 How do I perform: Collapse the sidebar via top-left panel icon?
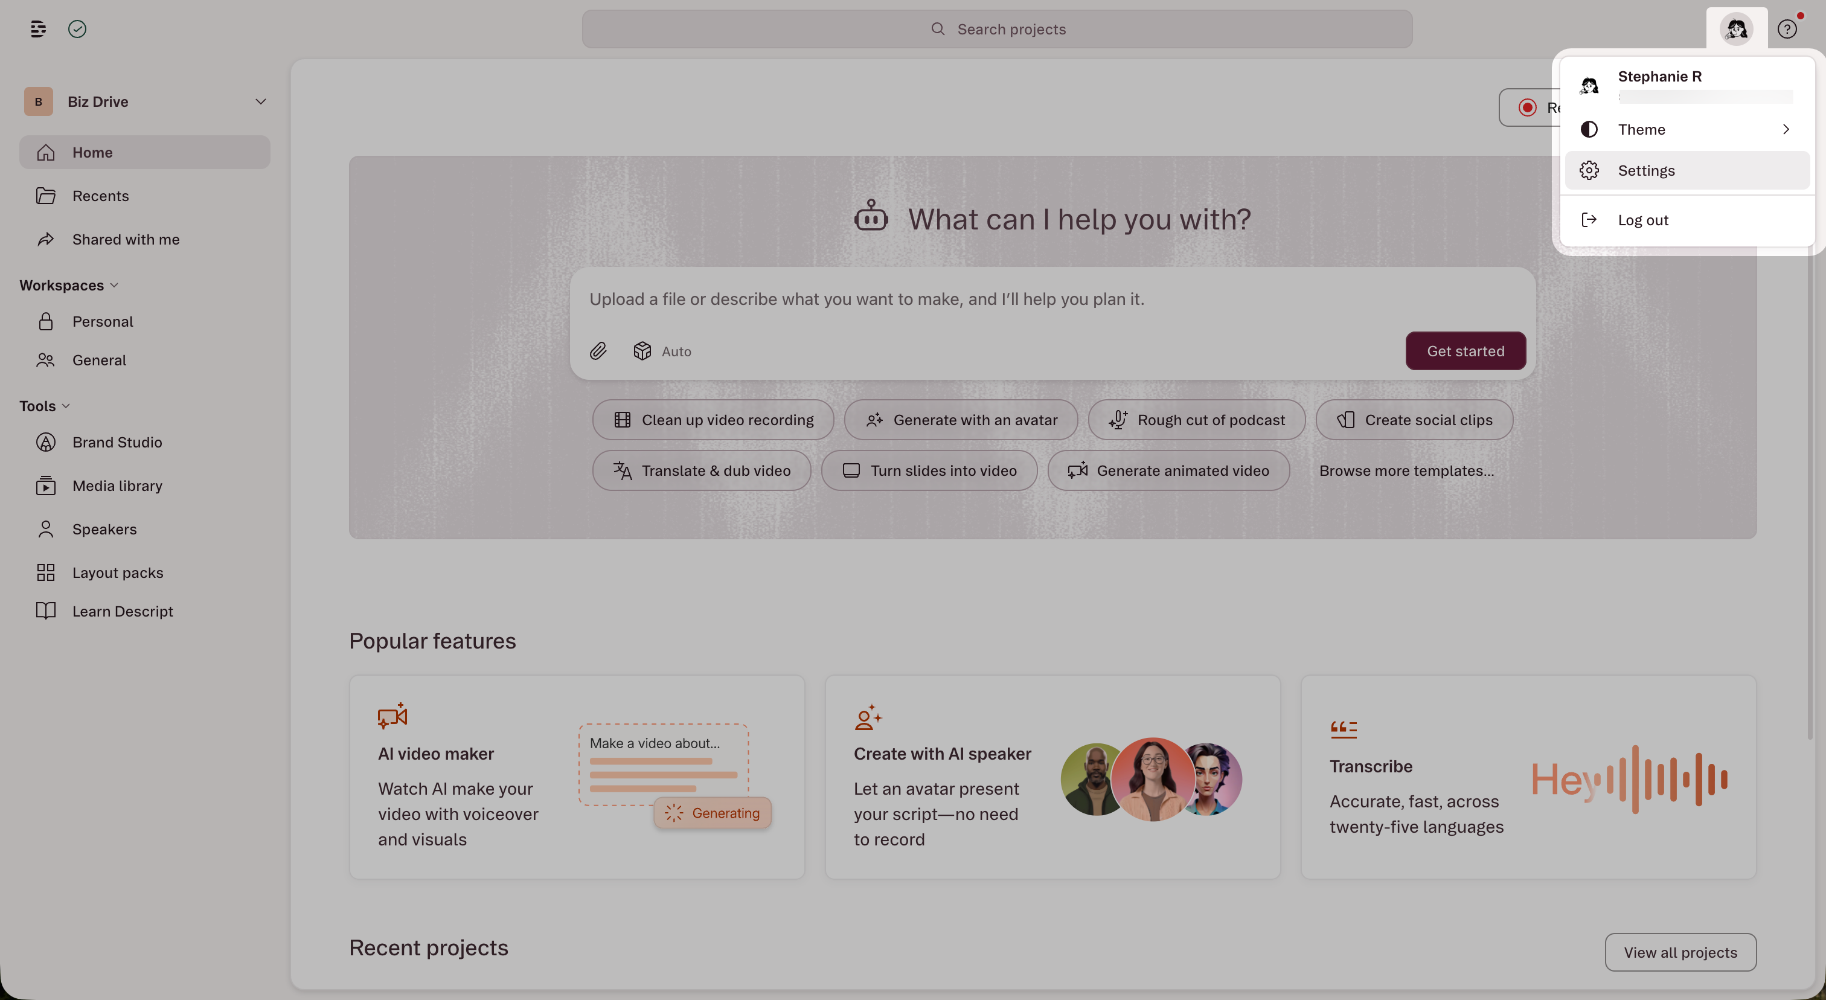[x=38, y=29]
